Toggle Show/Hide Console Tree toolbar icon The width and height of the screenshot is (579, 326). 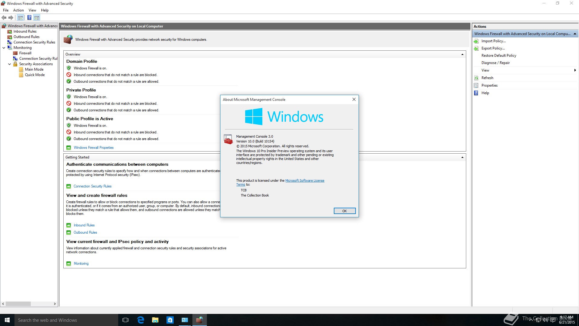(x=20, y=18)
